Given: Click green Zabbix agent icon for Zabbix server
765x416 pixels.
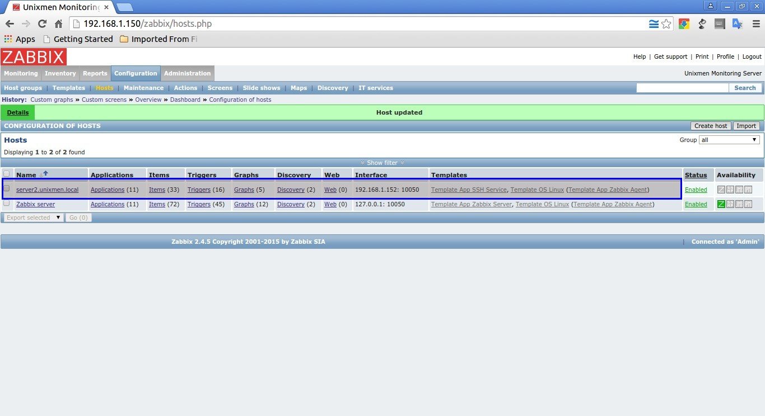Looking at the screenshot, I should click(x=721, y=204).
